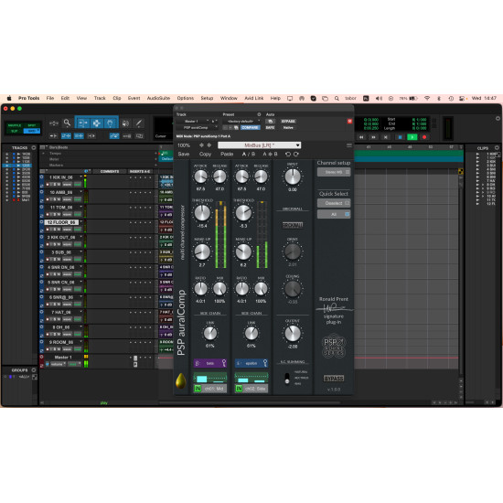503x503 pixels.
Task: Solo the 10 AMB_06 track
Action: pyautogui.click(x=55, y=199)
